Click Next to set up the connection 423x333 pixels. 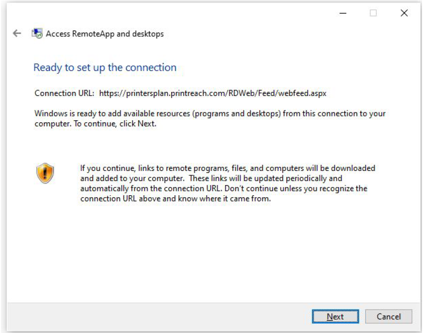click(x=335, y=316)
